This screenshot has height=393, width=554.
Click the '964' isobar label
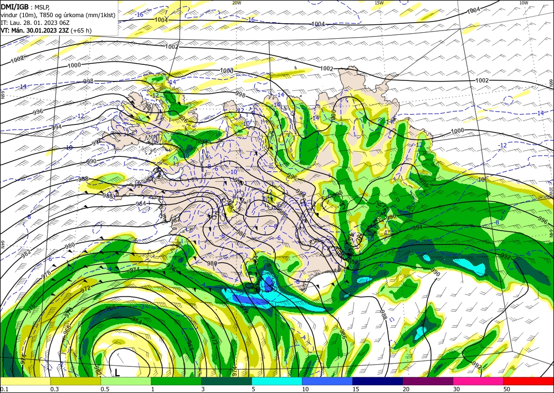point(137,321)
